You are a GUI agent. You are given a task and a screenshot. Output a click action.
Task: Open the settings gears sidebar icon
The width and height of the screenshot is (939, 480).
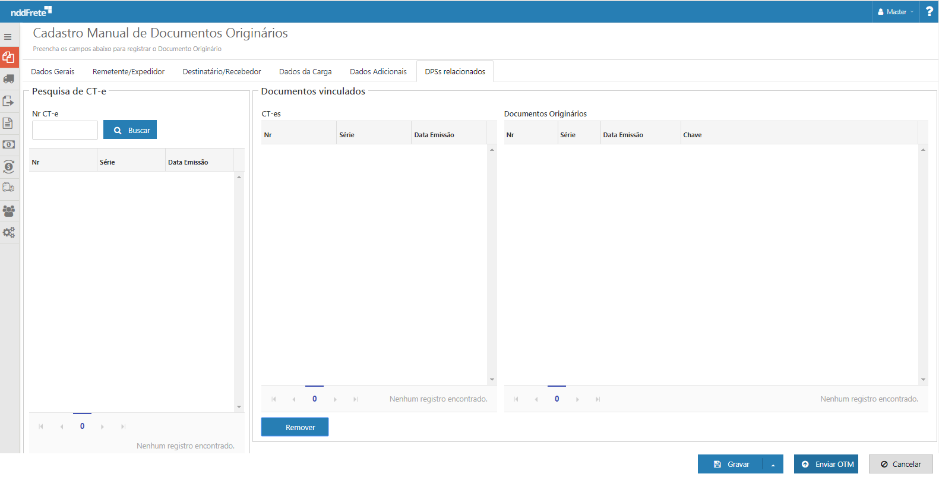pos(9,233)
